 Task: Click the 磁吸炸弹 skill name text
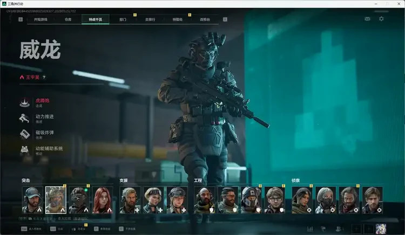[x=45, y=133]
